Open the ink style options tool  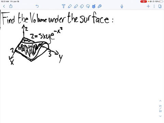pos(100,6)
